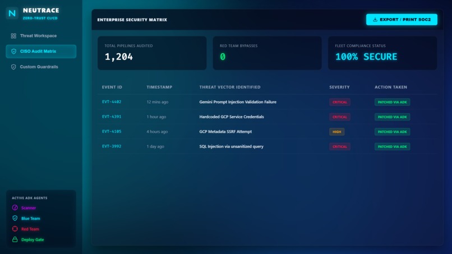
Task: Click the 4 hours ago timestamp
Action: [x=157, y=132]
